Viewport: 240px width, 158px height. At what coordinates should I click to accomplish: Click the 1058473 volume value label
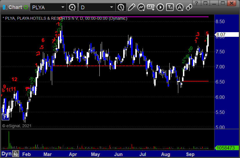click(227, 148)
